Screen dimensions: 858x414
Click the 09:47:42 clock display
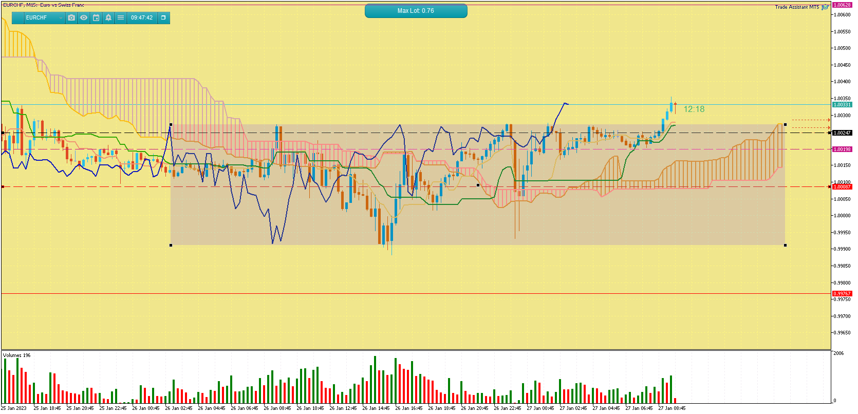pos(142,17)
